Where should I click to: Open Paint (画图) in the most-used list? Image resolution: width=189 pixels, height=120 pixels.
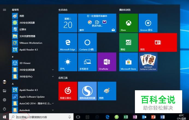pos(33,16)
